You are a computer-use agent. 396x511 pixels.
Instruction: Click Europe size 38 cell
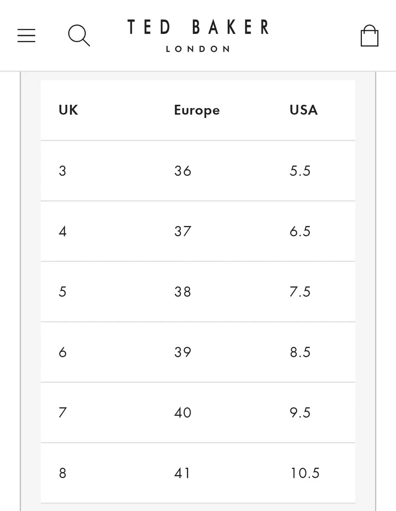click(x=183, y=292)
